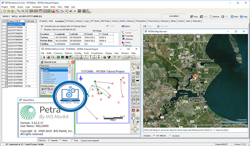Click the Township option in location list
The height and width of the screenshot is (146, 250).
coord(127,36)
